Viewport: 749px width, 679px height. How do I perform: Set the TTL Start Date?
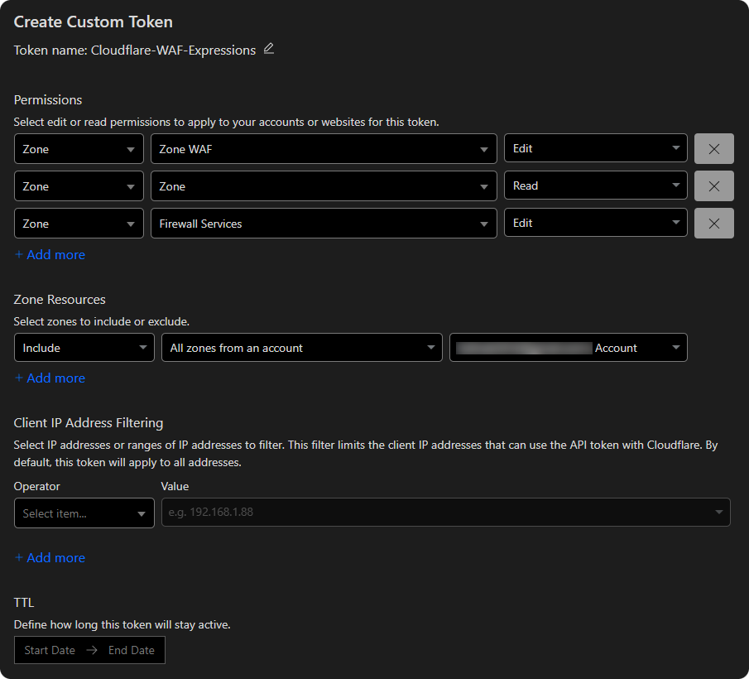(x=50, y=650)
